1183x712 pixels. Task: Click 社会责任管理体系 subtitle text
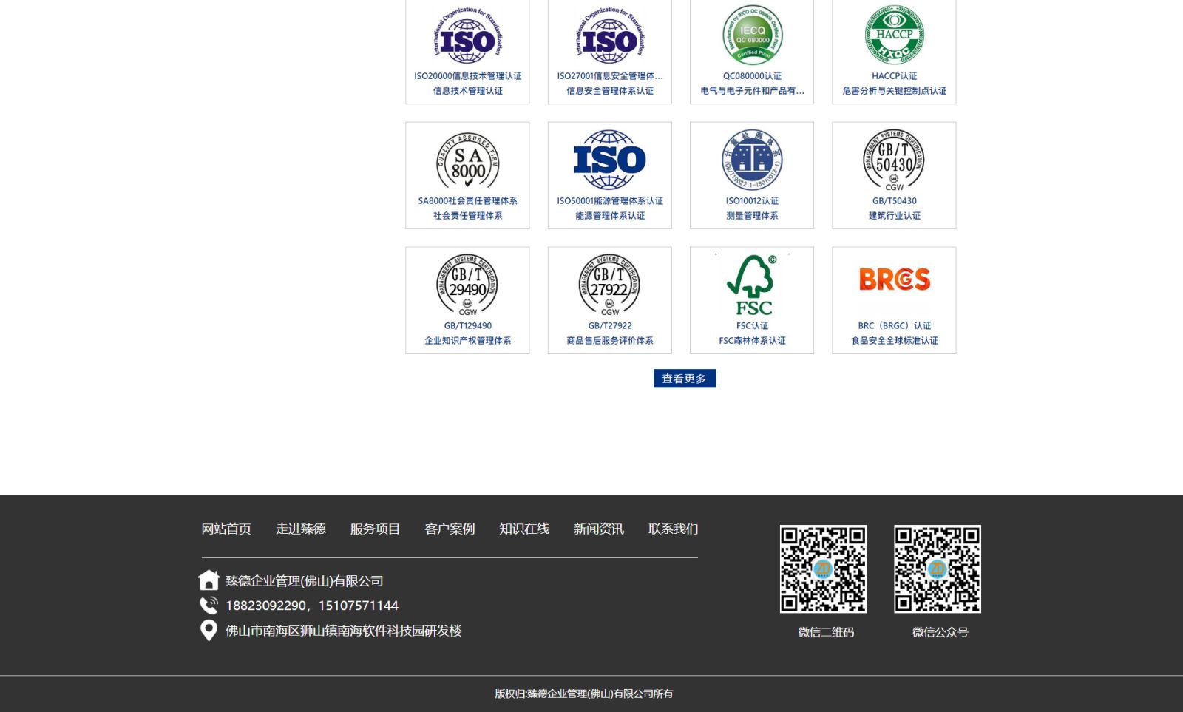pos(467,216)
